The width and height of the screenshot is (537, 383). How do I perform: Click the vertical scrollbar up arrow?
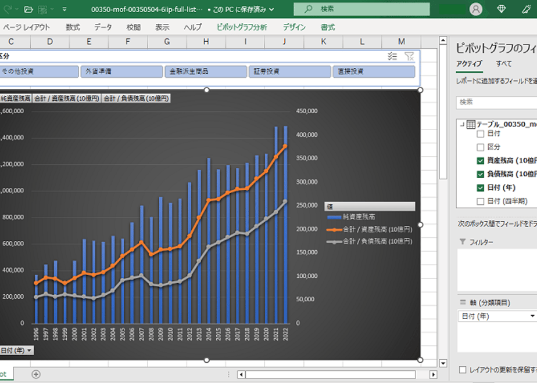click(x=443, y=41)
